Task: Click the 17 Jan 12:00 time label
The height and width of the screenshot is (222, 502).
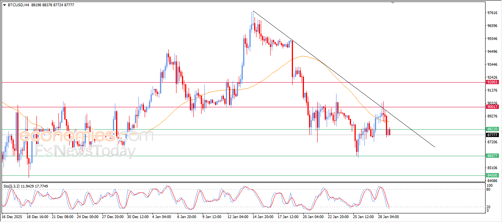Action: [x=289, y=217]
